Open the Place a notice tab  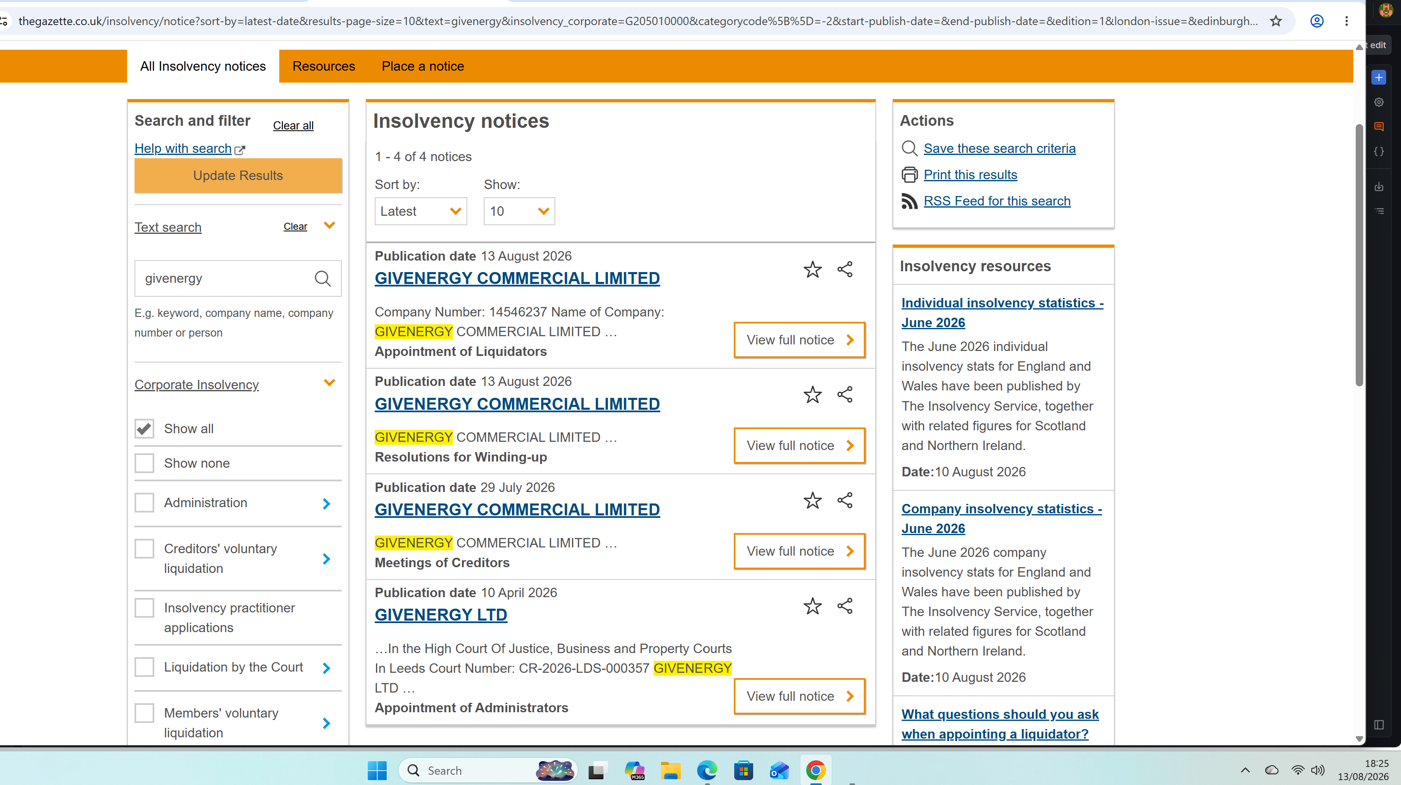[422, 66]
